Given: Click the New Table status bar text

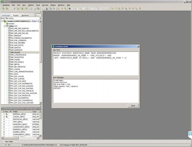Looking at the screenshot, I should [9, 142].
